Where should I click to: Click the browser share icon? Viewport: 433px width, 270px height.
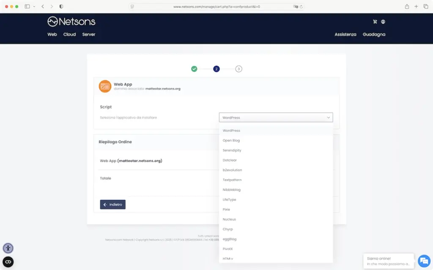coord(407,6)
